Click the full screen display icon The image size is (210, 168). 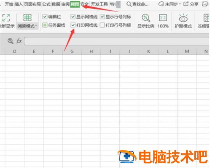pos(6,18)
